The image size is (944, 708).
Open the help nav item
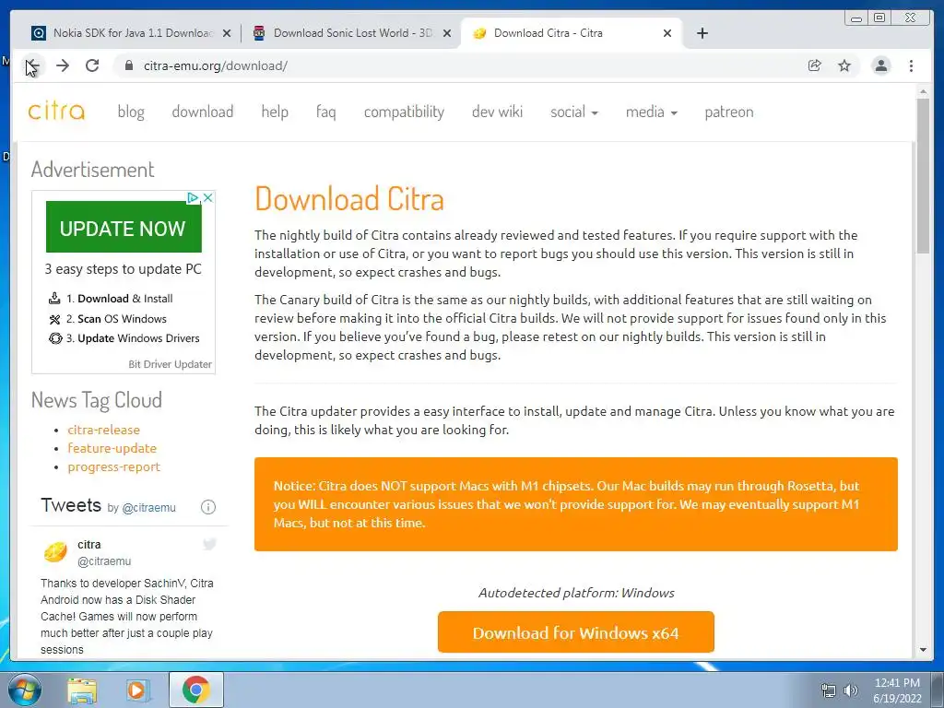(275, 112)
